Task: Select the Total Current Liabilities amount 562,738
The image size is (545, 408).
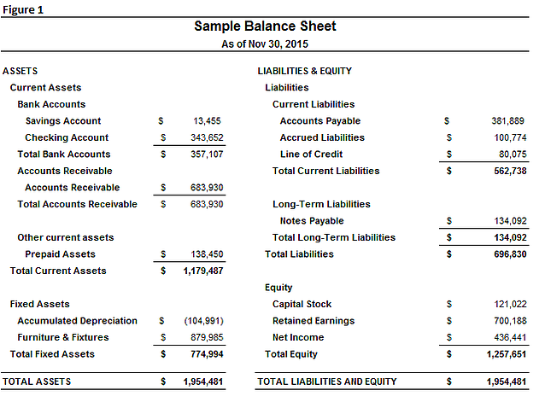Action: tap(507, 171)
